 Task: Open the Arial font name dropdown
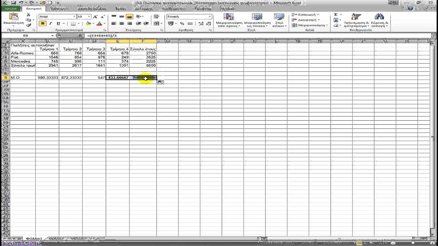[74, 16]
